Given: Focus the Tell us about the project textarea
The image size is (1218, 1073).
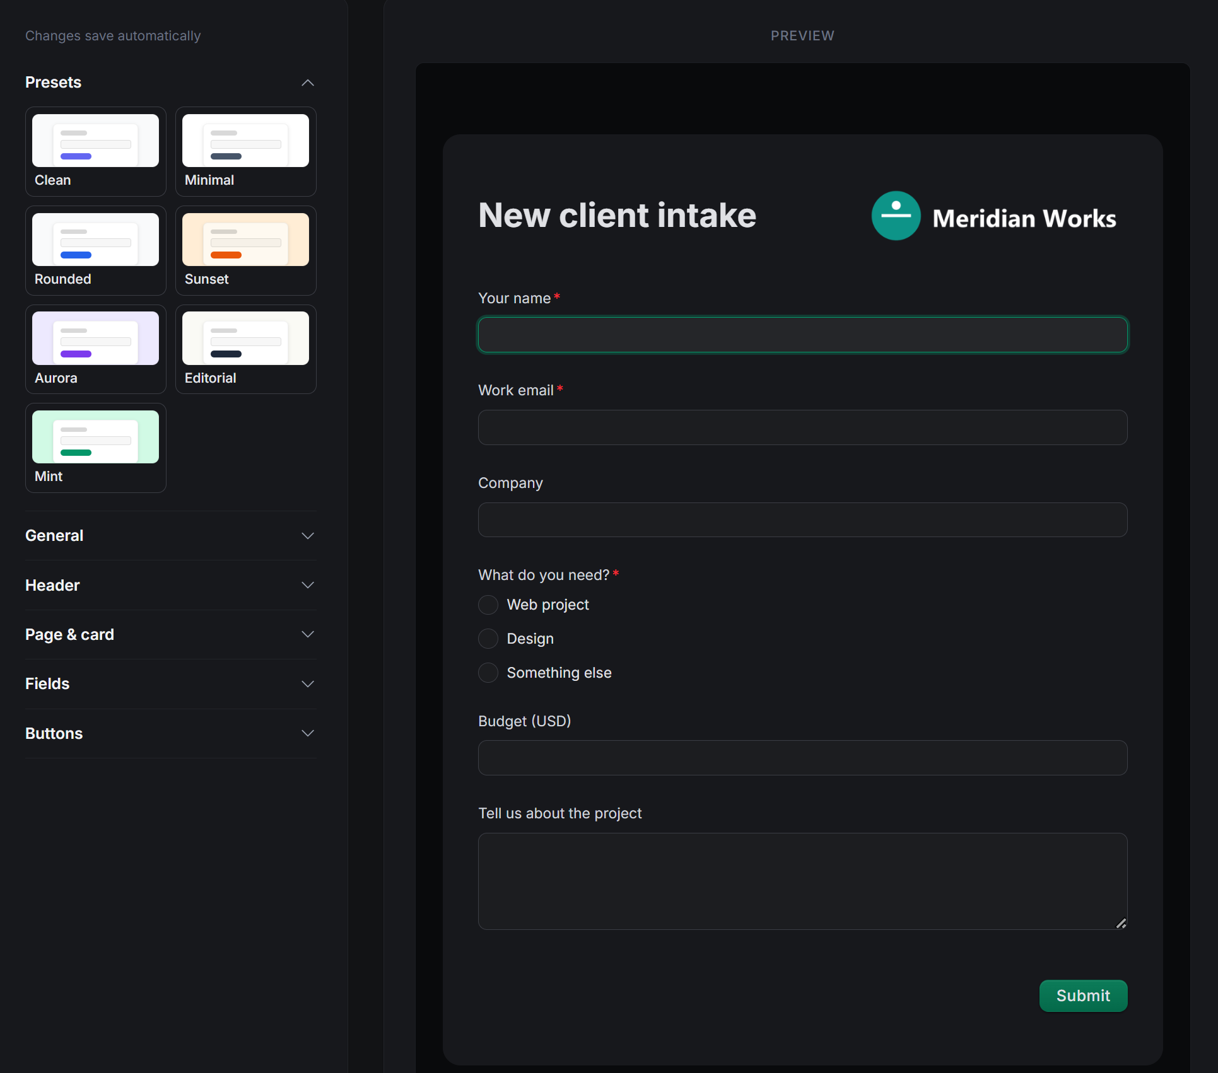Looking at the screenshot, I should click(802, 881).
